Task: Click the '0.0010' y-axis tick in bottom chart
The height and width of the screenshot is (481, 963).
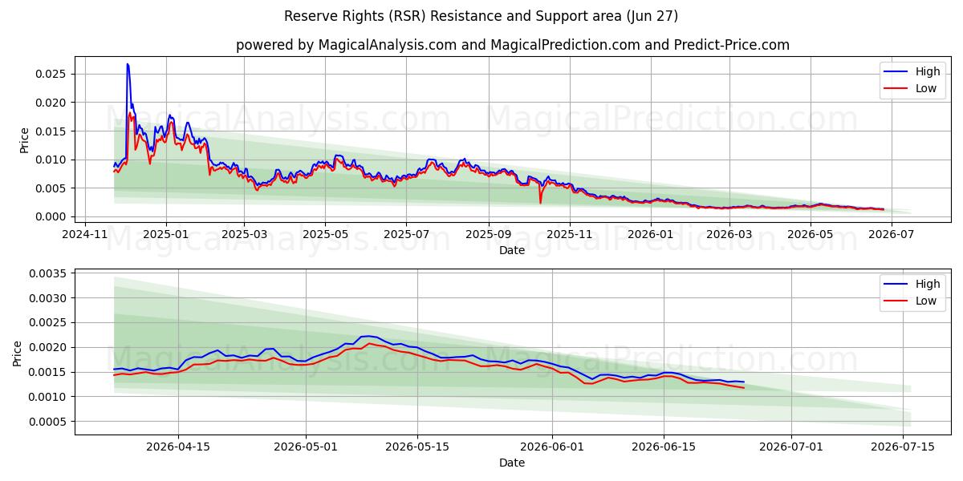Action: click(49, 397)
